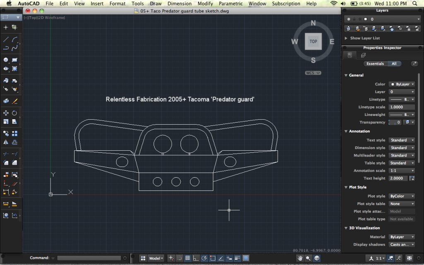
Task: Select the Pan hand tool in status bar
Action: point(300,258)
